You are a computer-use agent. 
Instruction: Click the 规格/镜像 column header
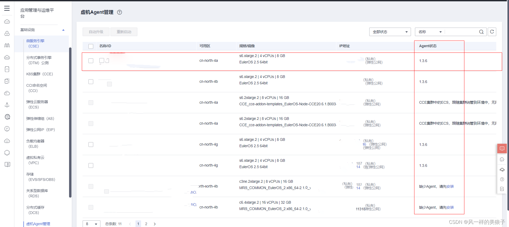[247, 46]
